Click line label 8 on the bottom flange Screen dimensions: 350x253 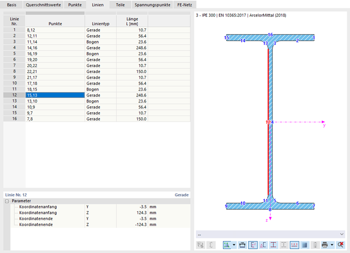[270, 210]
